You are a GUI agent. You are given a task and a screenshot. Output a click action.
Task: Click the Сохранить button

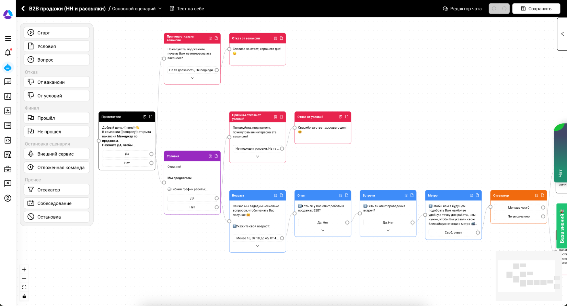tap(536, 9)
